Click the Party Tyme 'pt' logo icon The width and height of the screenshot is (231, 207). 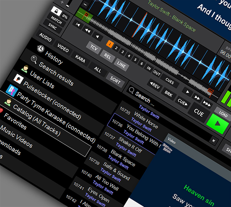tap(12, 91)
